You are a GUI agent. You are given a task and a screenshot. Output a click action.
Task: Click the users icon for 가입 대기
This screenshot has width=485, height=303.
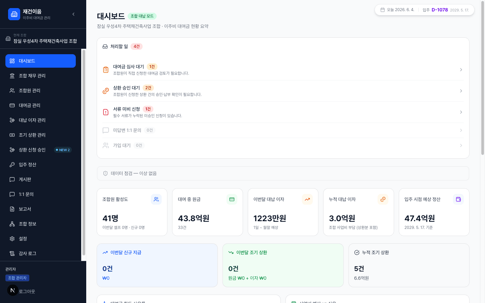(x=106, y=145)
